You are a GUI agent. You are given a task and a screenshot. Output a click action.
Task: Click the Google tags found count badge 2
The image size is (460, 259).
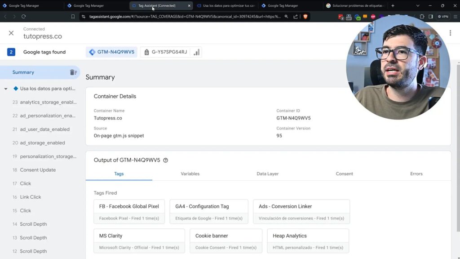click(11, 52)
